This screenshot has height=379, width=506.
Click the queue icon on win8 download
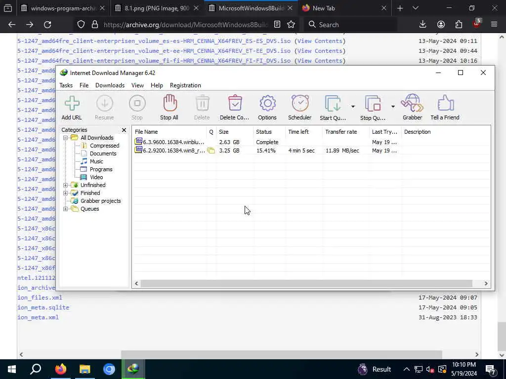click(x=211, y=151)
